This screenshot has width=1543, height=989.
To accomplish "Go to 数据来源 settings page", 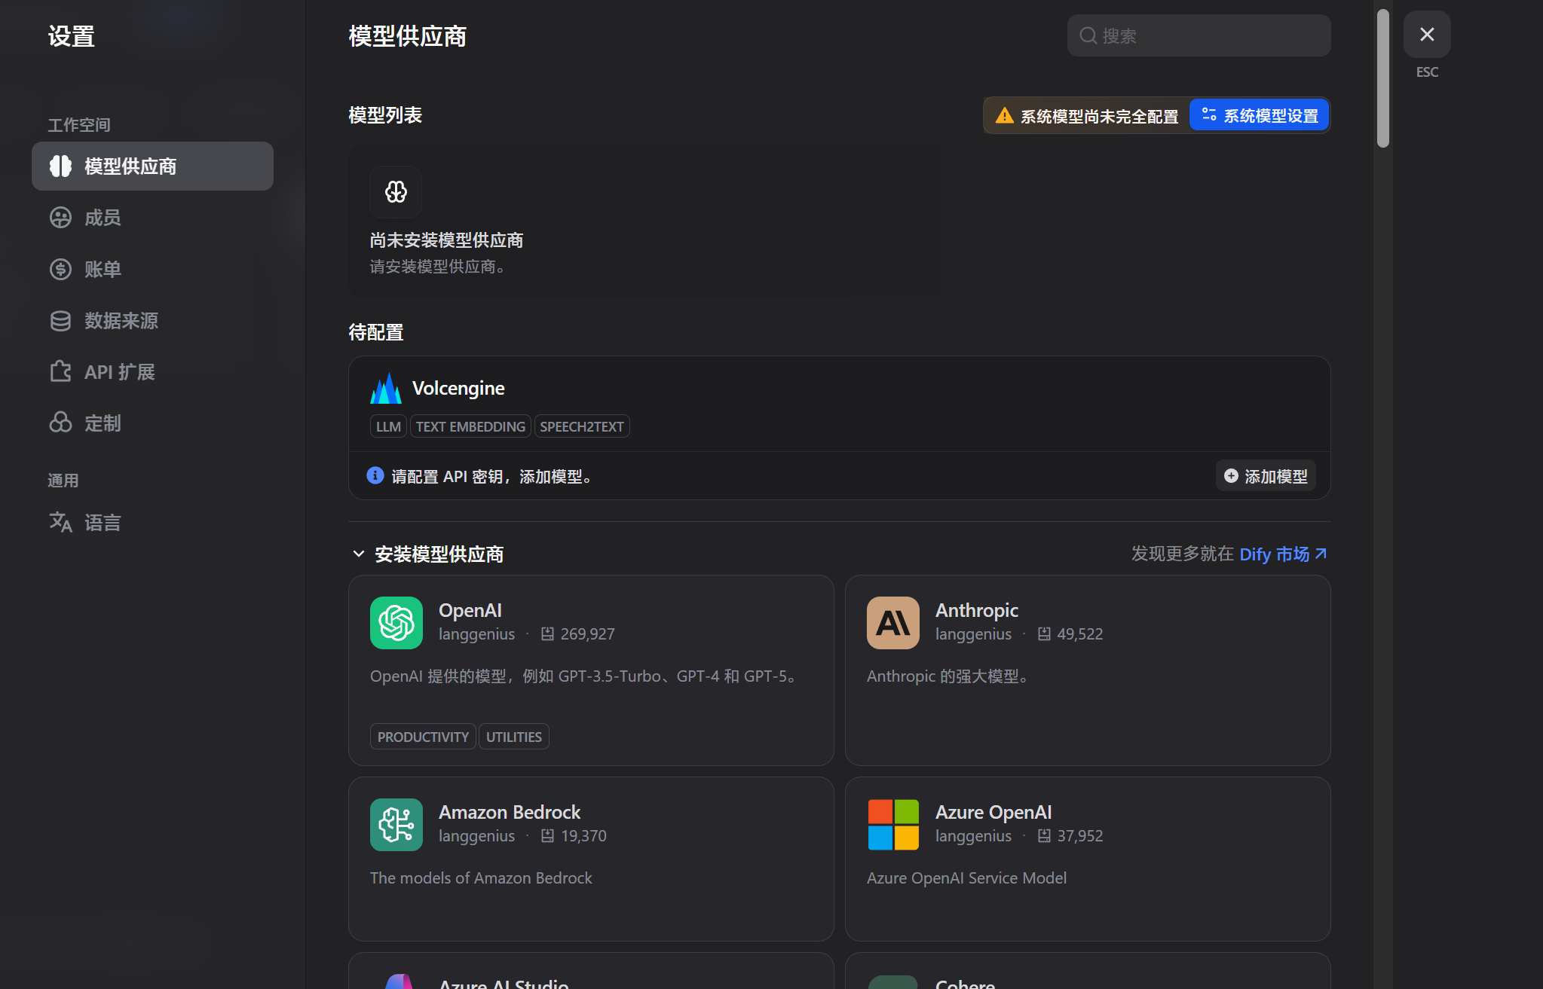I will (x=121, y=320).
